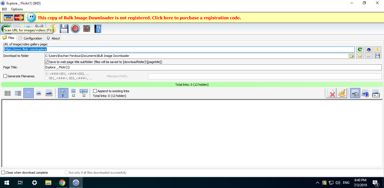384x188 pixels.
Task: Click the 'Total links: 0 (12 hidden)' text beside Append
Action: [109, 96]
